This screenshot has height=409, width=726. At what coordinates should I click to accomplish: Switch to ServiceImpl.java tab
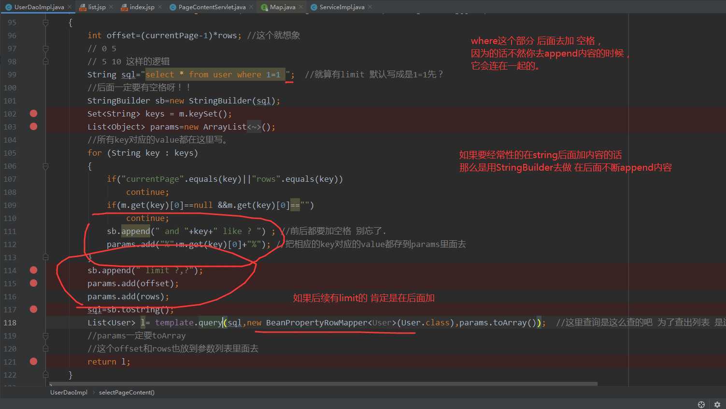[342, 7]
